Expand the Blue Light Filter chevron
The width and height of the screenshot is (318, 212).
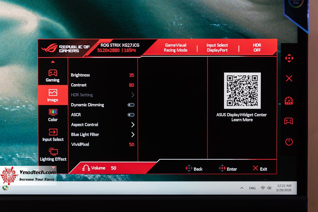click(132, 135)
